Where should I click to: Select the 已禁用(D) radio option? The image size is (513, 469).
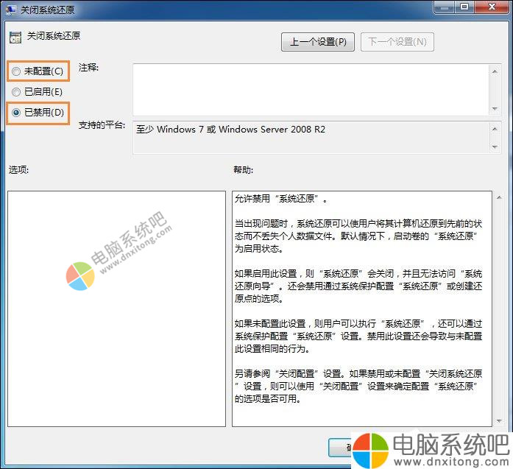(17, 113)
